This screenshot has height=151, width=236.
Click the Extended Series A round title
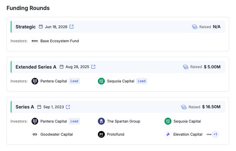click(36, 67)
